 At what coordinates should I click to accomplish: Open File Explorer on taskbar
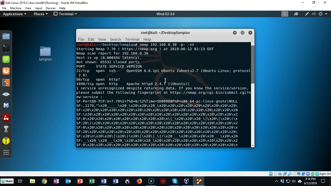pos(32,181)
